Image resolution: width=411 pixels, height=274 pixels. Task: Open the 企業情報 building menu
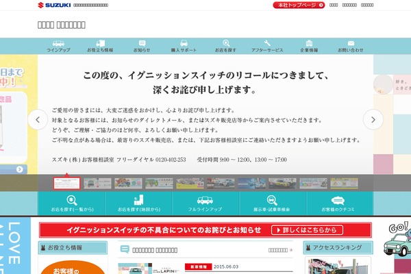(x=309, y=47)
